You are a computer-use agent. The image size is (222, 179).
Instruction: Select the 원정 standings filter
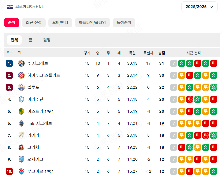(x=47, y=40)
